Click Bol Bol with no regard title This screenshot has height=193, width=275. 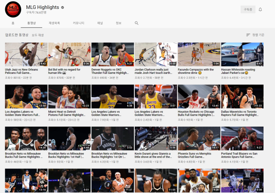64,71
